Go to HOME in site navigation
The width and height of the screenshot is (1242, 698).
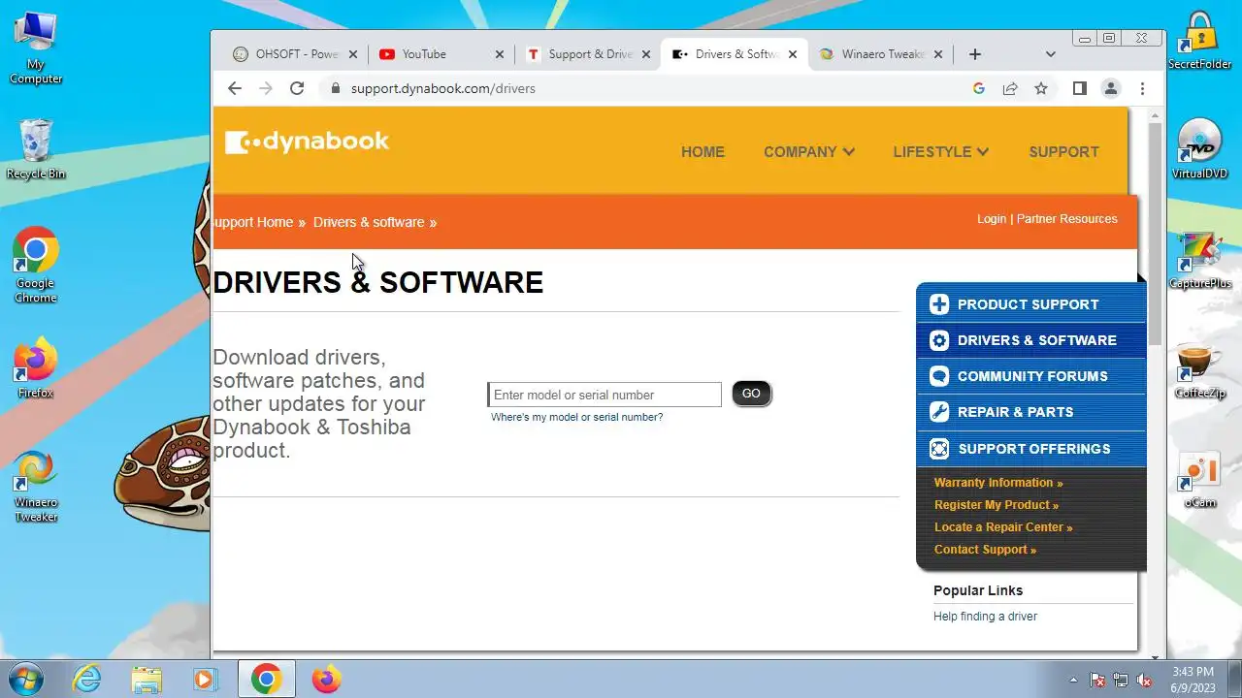point(703,151)
